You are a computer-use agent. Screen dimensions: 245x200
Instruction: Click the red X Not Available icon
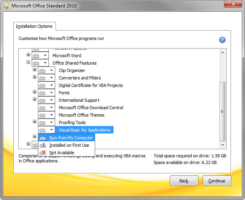point(43,153)
